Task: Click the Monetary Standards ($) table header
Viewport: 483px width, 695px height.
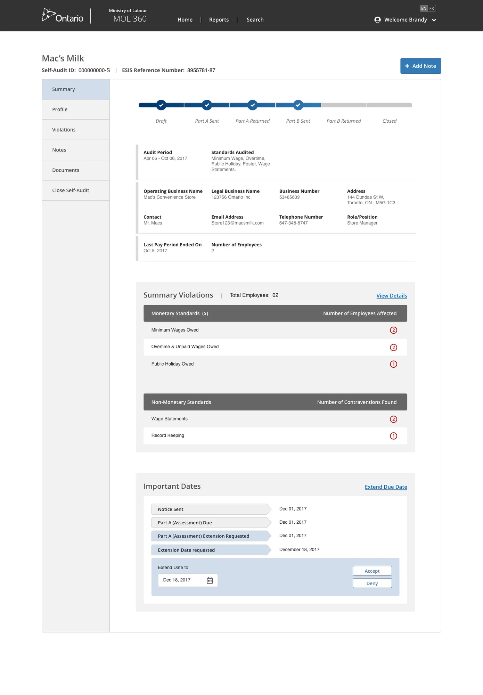Action: click(x=180, y=313)
